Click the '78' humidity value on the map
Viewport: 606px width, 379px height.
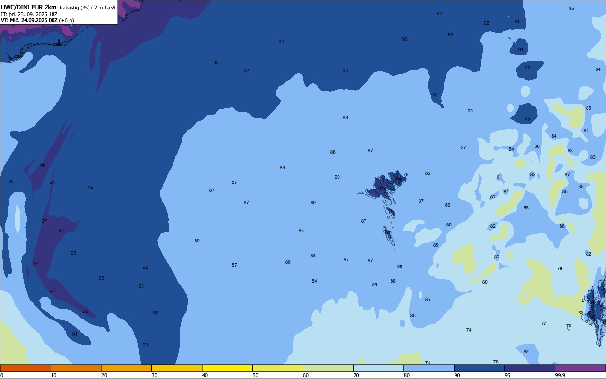point(496,362)
